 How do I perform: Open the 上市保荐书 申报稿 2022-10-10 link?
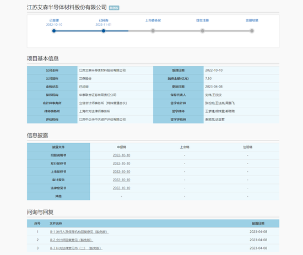121,172
